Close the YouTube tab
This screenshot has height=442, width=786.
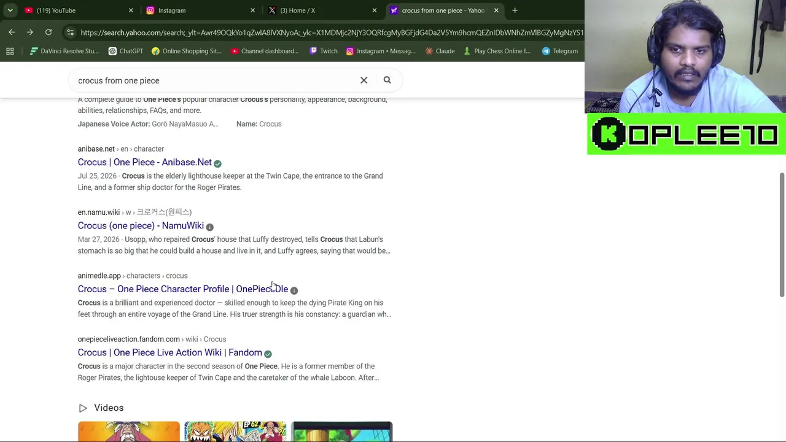pos(131,10)
